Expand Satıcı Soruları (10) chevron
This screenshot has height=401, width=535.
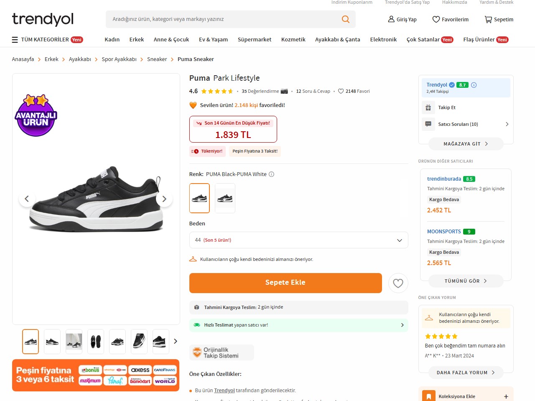coord(507,124)
